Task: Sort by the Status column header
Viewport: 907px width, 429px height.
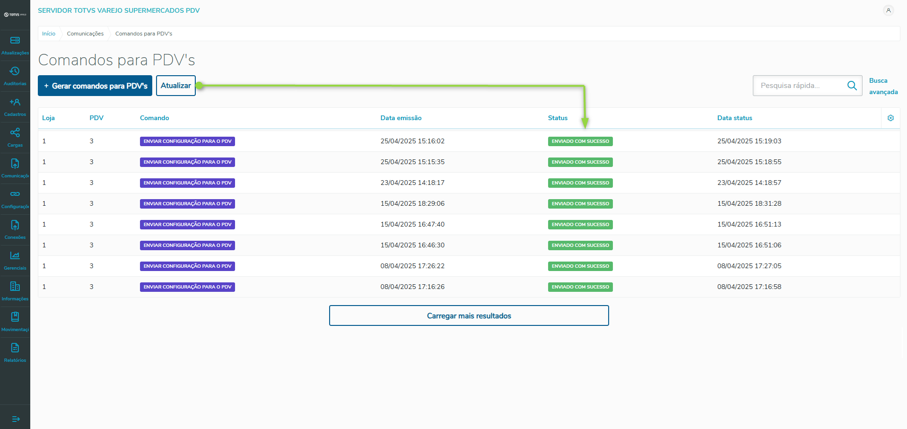Action: 558,118
